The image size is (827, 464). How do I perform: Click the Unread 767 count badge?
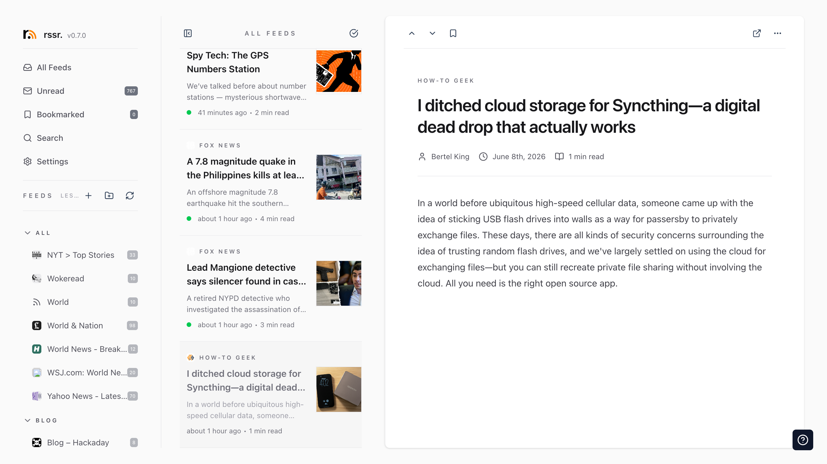[131, 91]
